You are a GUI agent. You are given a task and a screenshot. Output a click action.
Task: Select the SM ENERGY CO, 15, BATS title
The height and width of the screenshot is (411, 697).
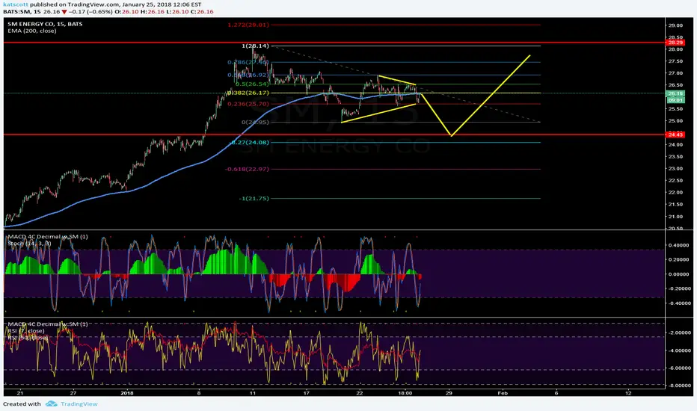coord(45,24)
